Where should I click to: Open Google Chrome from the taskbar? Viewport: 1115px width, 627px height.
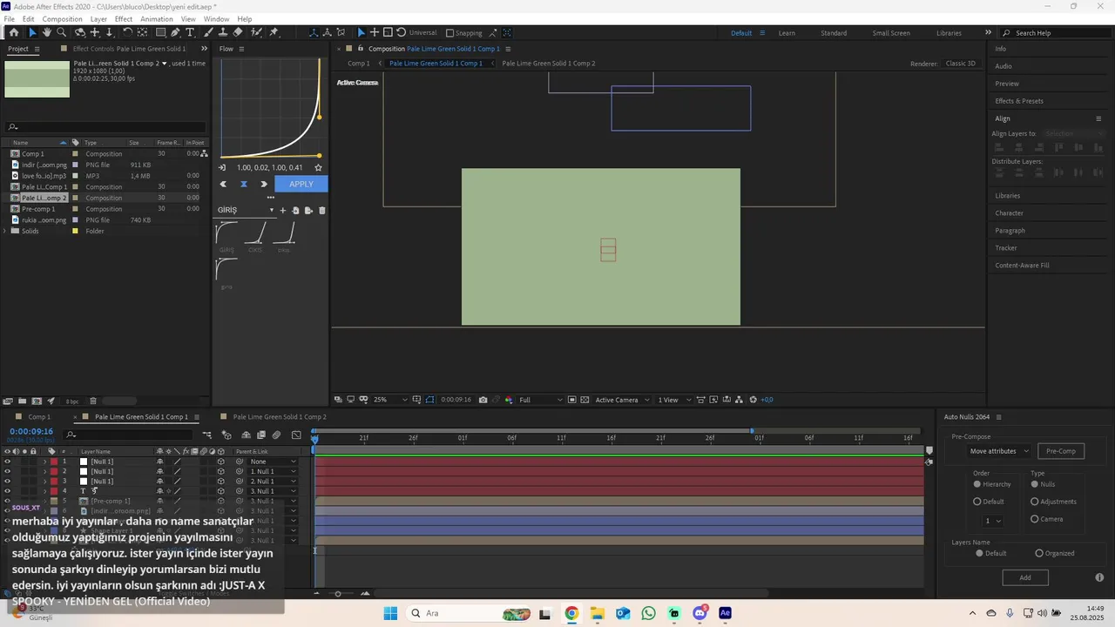(x=571, y=613)
